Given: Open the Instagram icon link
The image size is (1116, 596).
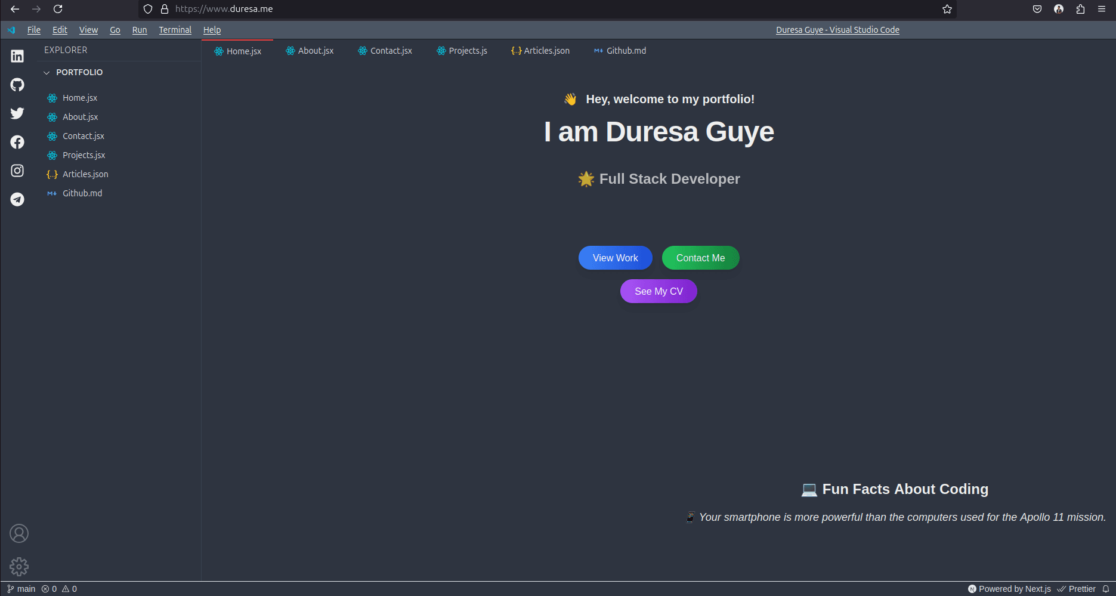Looking at the screenshot, I should point(17,171).
